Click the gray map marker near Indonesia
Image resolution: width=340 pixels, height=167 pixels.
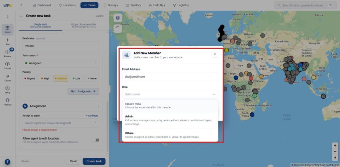(x=323, y=96)
